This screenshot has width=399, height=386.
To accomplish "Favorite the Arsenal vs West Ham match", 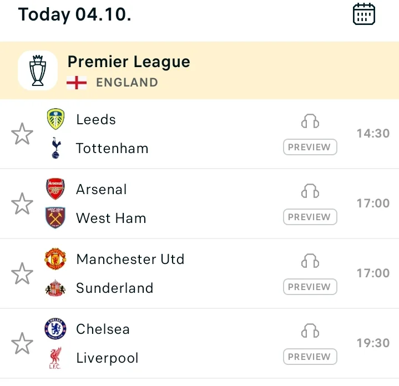I will coord(22,204).
